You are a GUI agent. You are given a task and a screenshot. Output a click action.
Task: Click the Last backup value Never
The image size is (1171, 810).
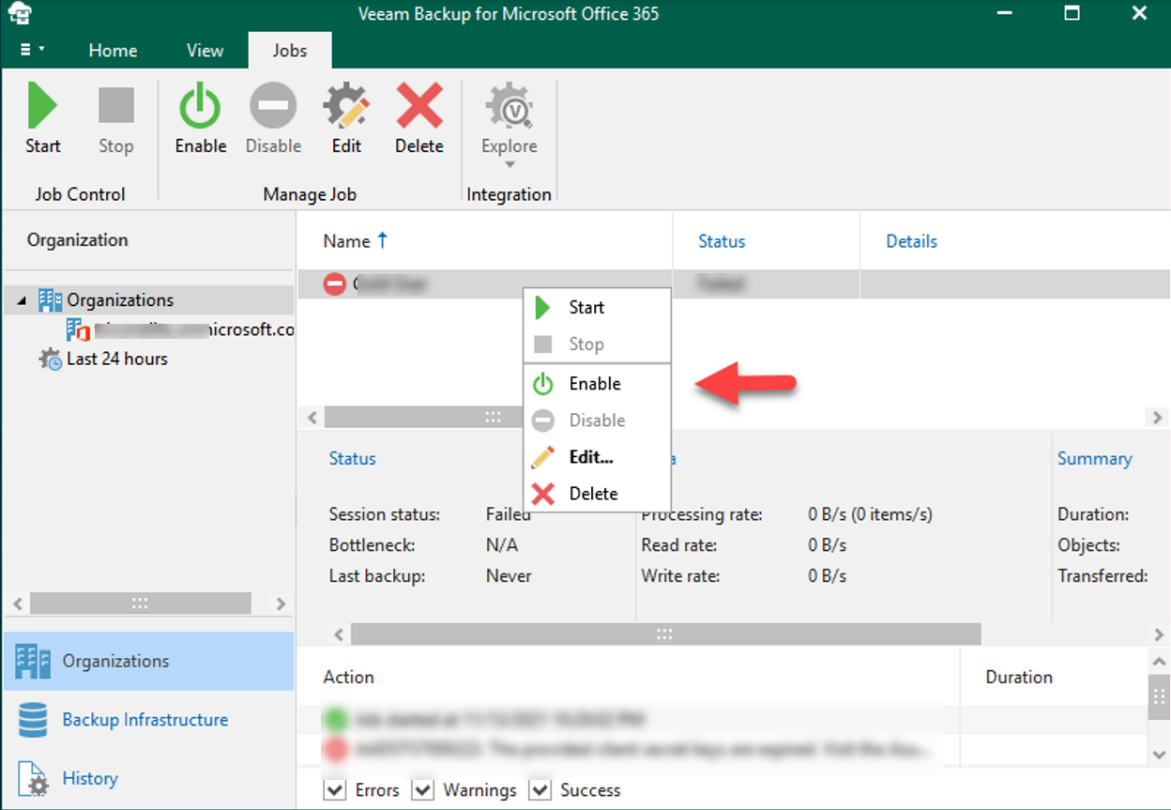(509, 576)
